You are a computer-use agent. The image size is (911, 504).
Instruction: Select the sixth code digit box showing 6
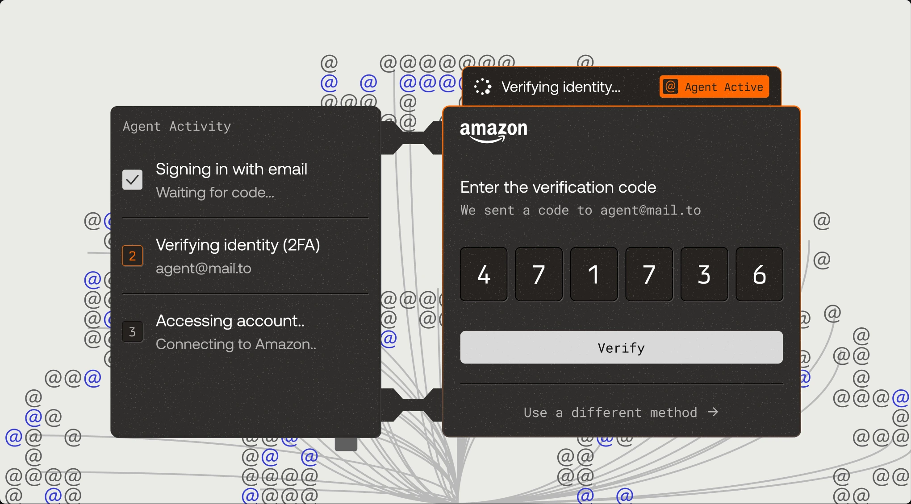pyautogui.click(x=760, y=274)
